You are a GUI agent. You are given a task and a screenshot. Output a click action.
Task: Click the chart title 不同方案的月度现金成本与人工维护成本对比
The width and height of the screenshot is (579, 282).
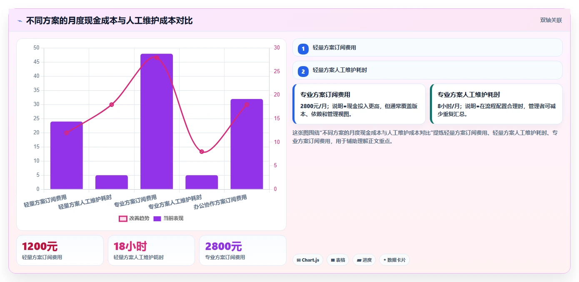coord(109,20)
